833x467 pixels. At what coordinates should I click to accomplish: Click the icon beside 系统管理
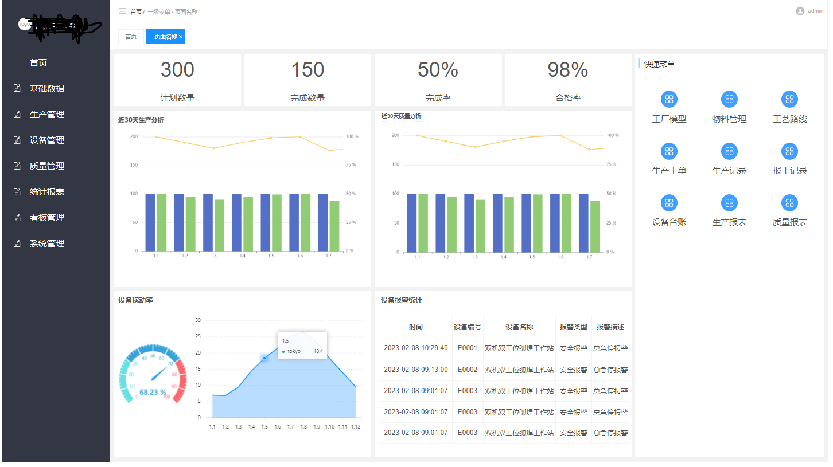[x=17, y=243]
